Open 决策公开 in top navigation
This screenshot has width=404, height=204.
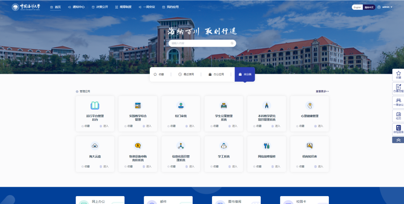click(100, 7)
